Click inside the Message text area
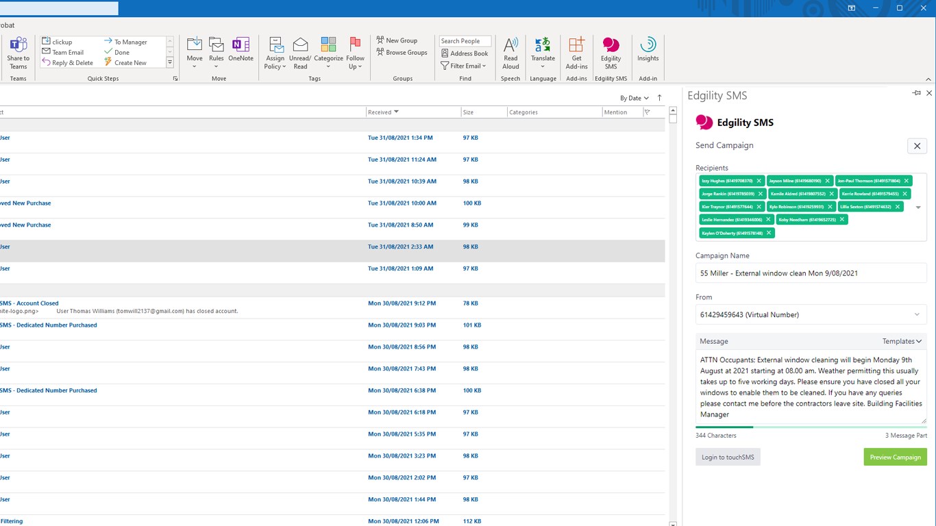The height and width of the screenshot is (526, 936). [x=811, y=387]
